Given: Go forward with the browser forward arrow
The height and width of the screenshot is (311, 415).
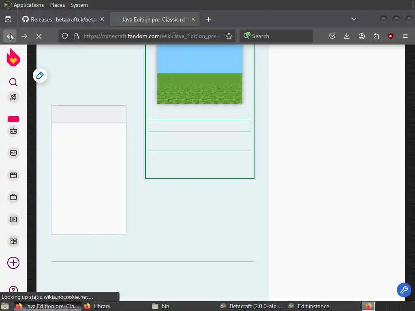Looking at the screenshot, I should tap(24, 36).
